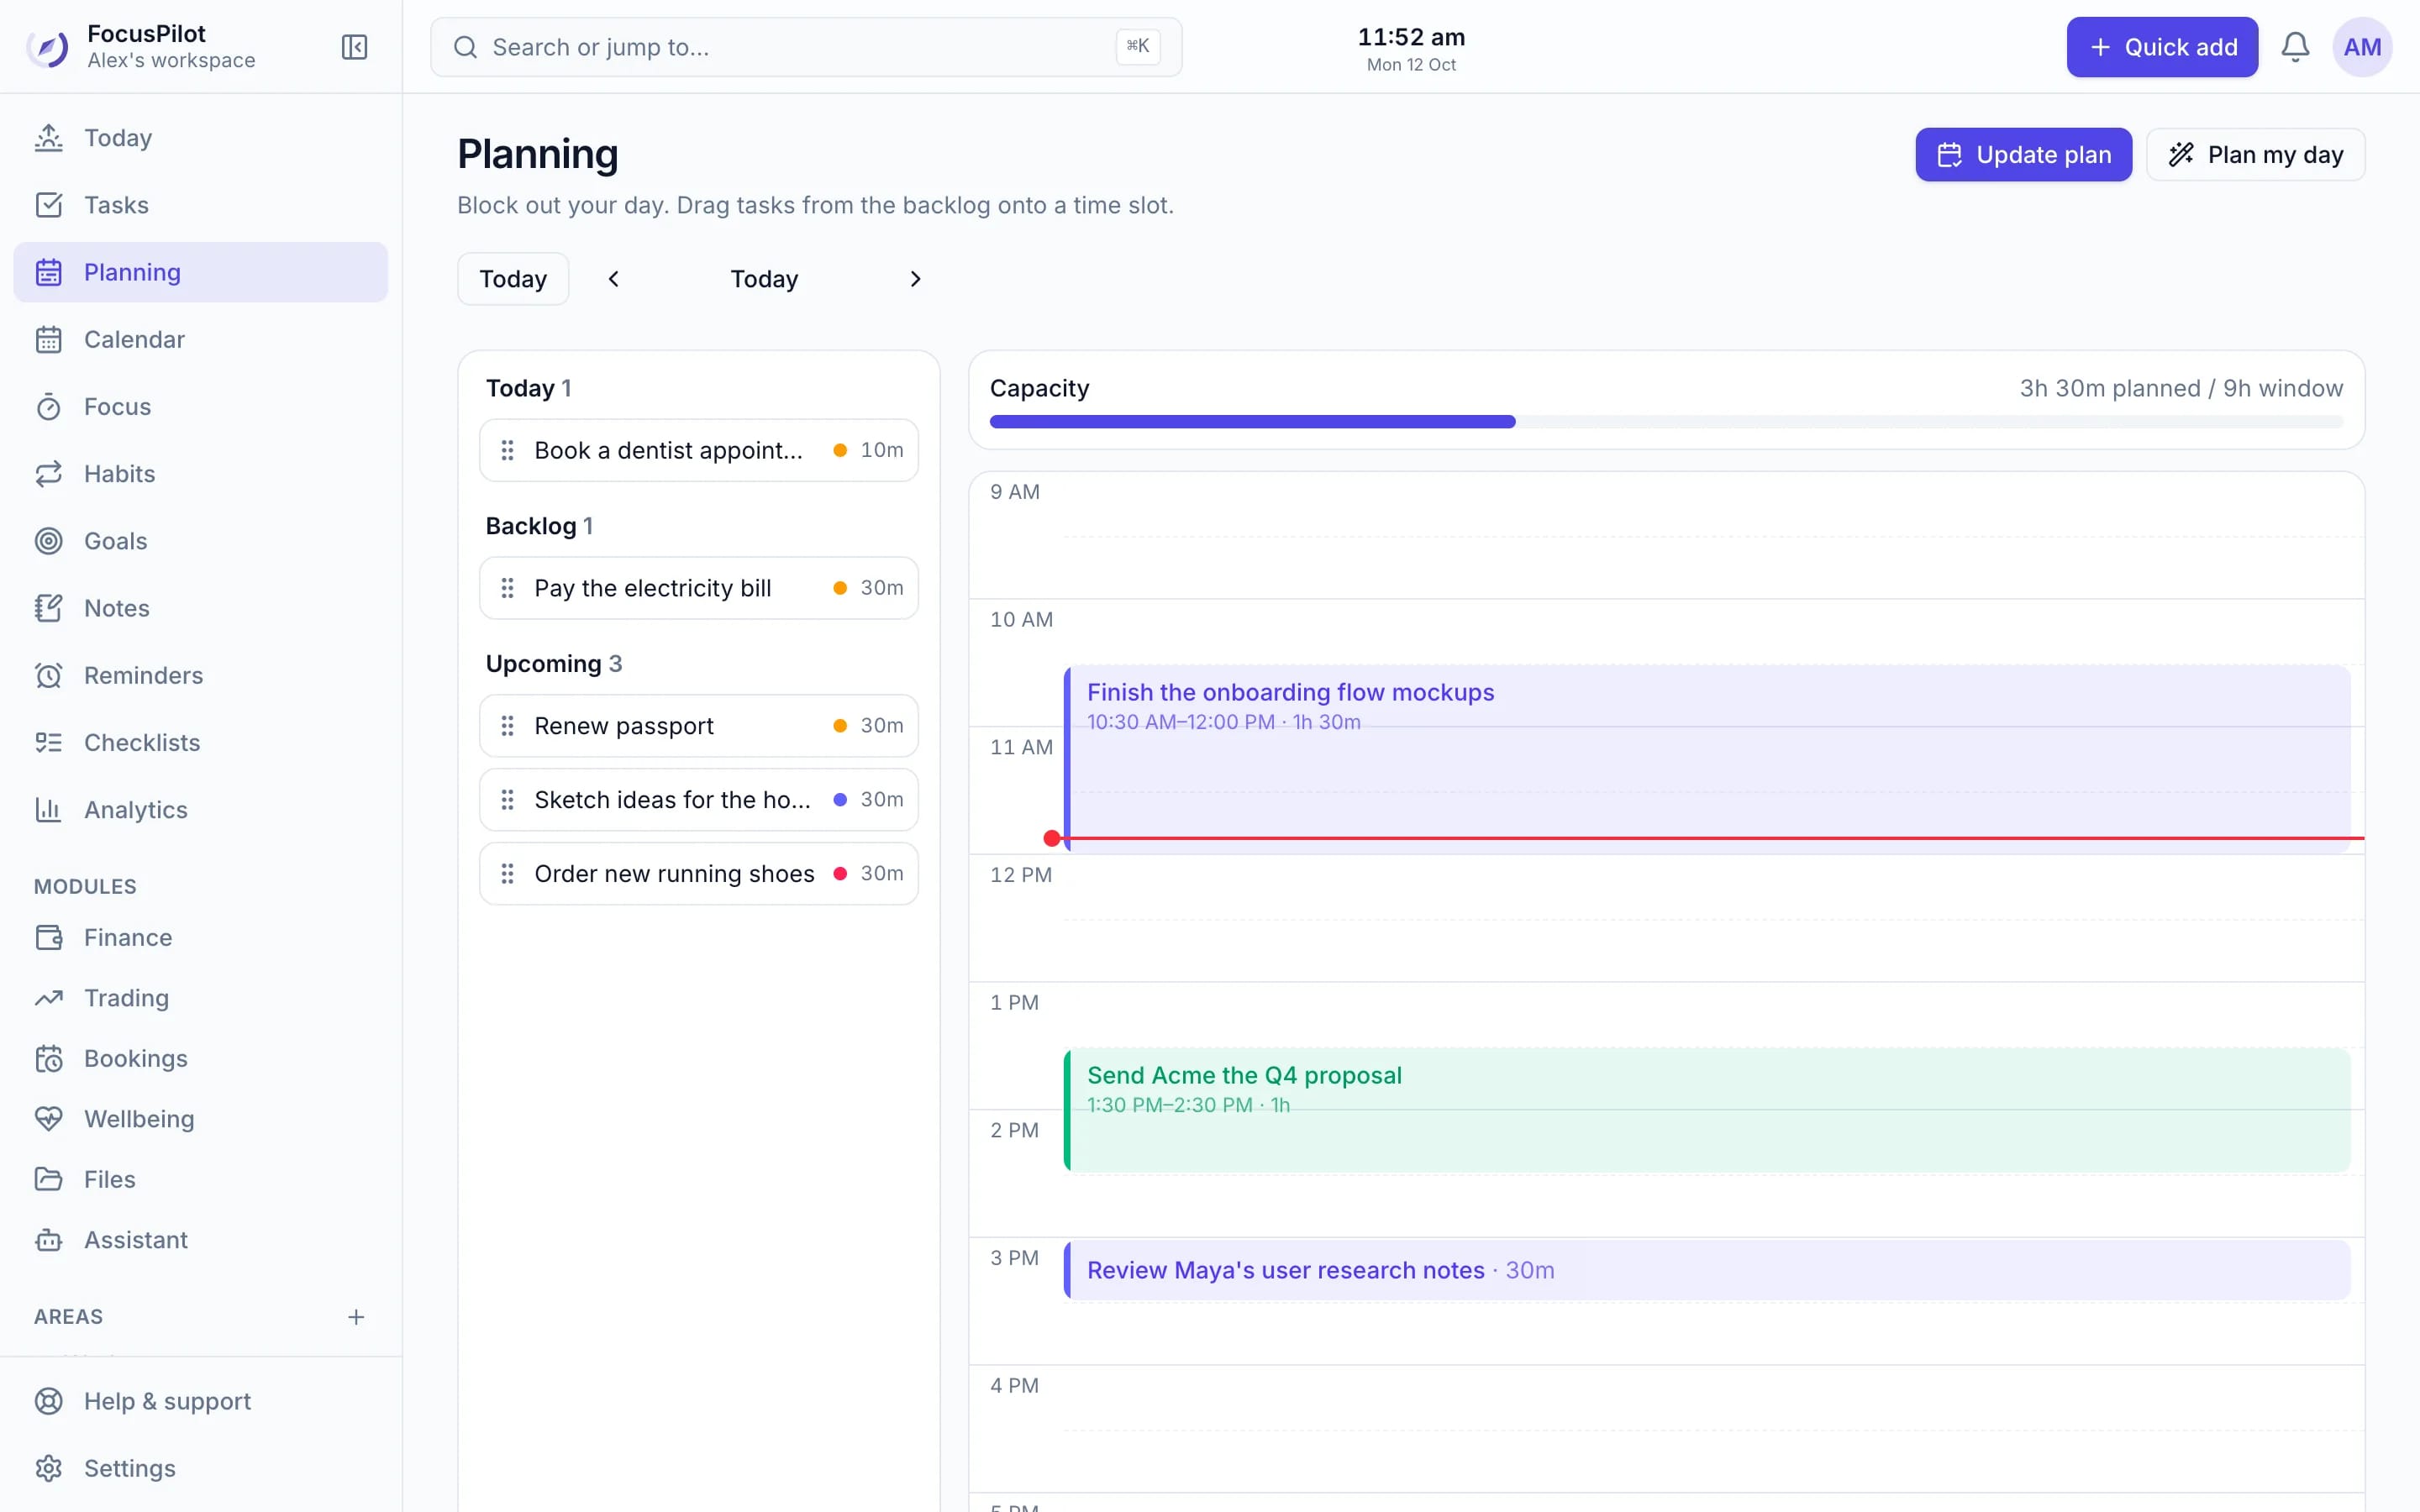The image size is (2420, 1512).
Task: Click the Analytics bar chart icon
Action: (x=48, y=810)
